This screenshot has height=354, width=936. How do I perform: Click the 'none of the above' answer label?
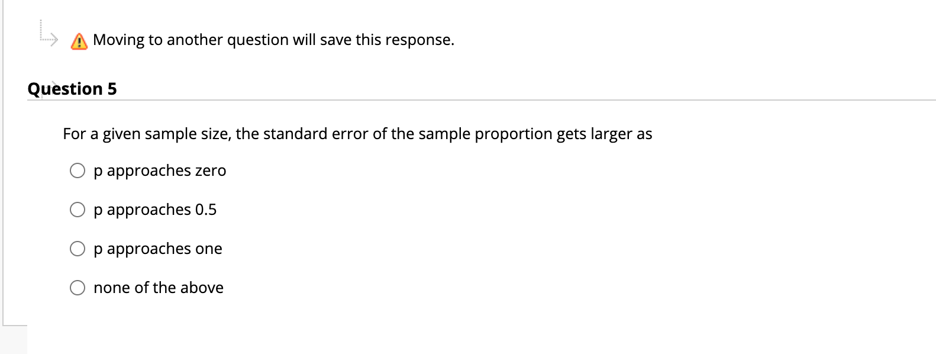pos(159,288)
